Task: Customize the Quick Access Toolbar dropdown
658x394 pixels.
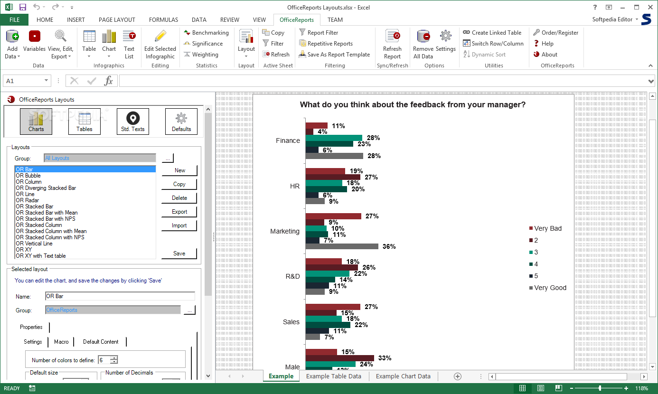Action: coord(72,8)
